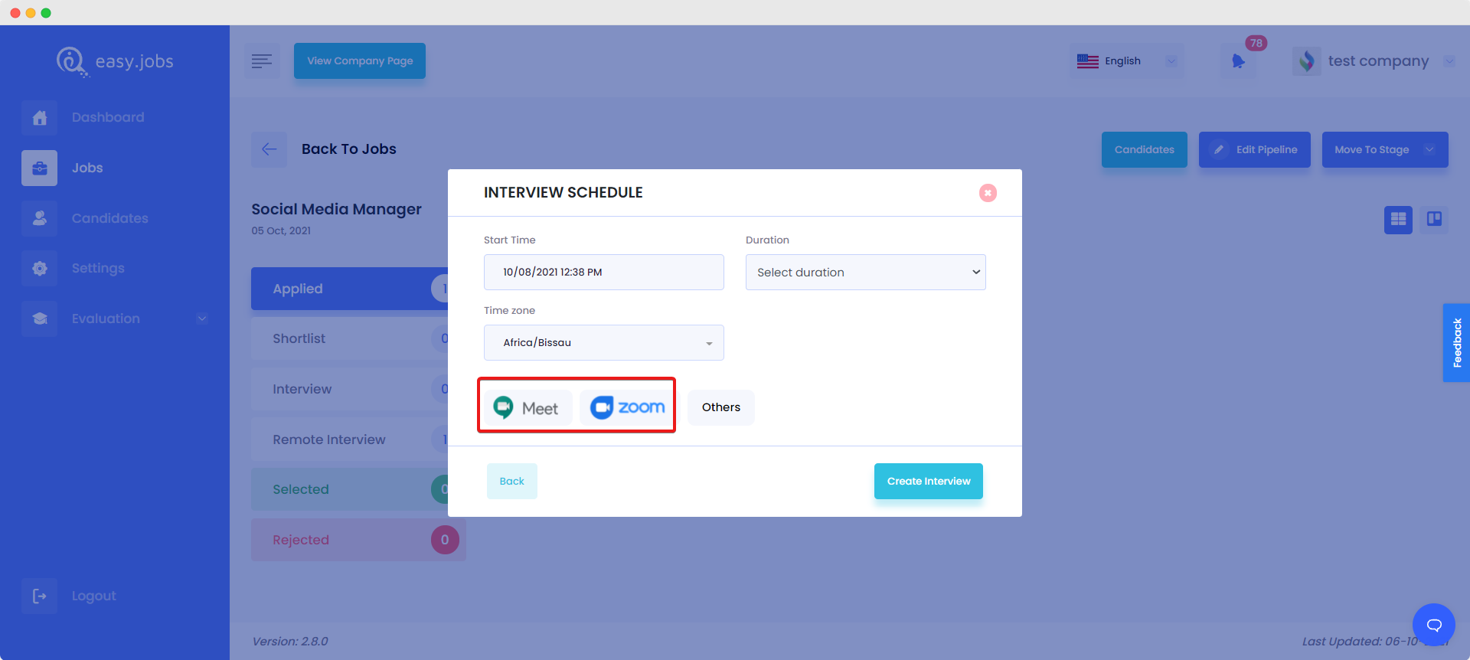
Task: Open Jobs in sidebar
Action: click(87, 168)
